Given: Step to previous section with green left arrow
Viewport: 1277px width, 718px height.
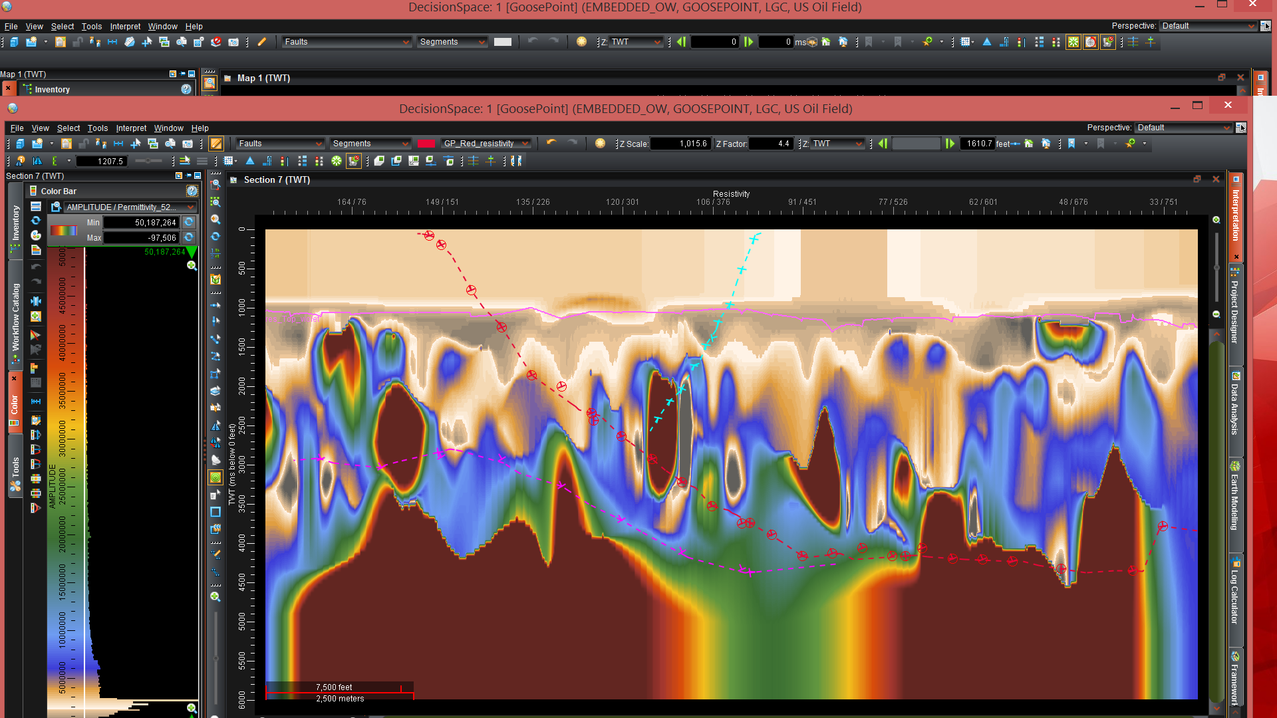Looking at the screenshot, I should (883, 144).
